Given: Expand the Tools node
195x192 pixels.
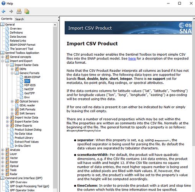Looking at the screenshot, I should [2, 170].
